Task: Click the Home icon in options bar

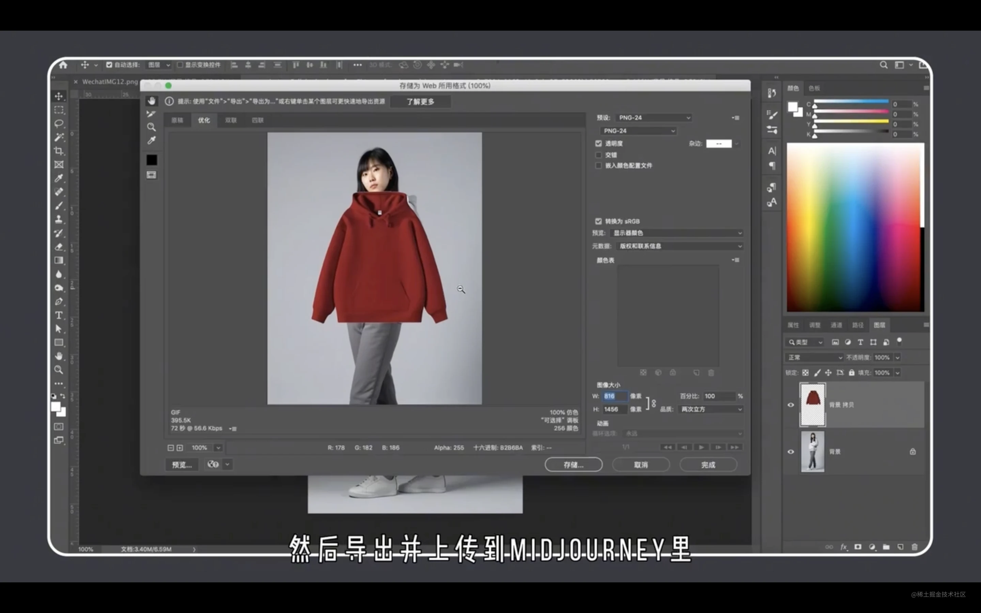Action: 63,65
